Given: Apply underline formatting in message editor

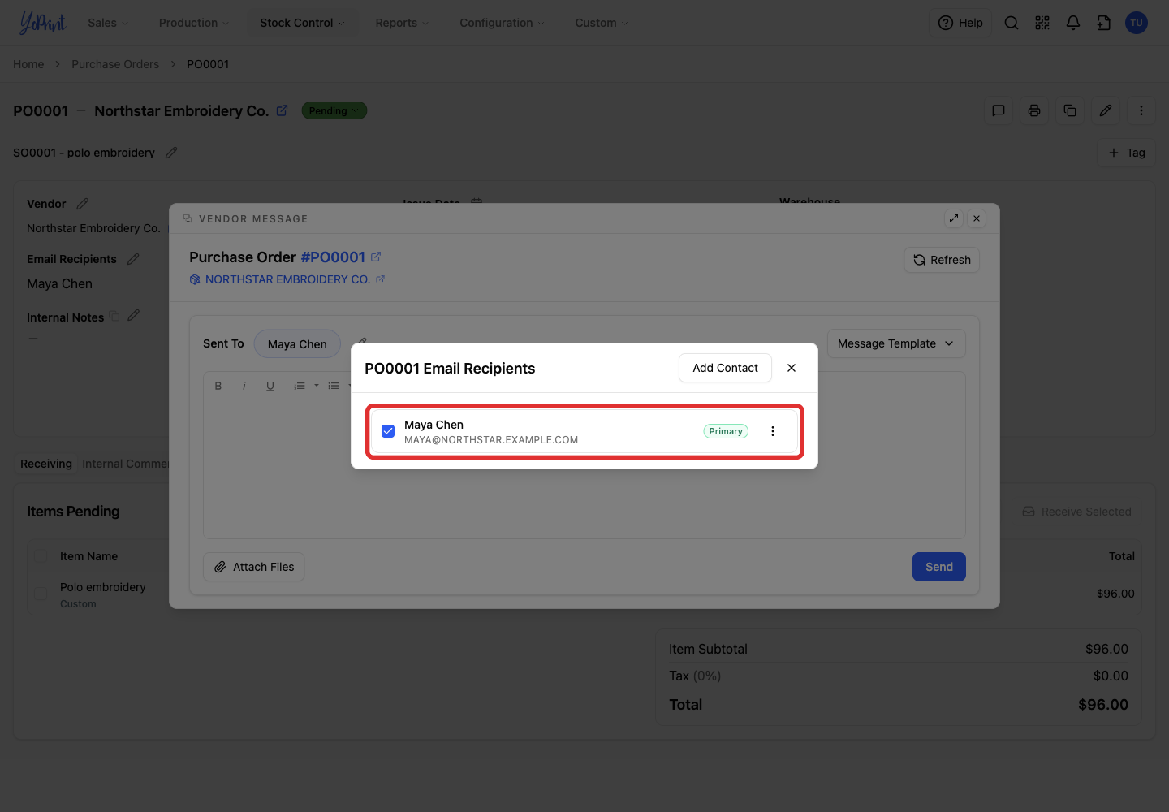Looking at the screenshot, I should (x=270, y=386).
